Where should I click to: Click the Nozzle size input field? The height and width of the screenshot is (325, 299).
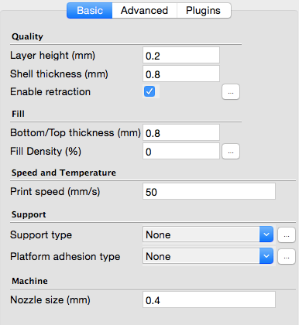click(x=209, y=299)
